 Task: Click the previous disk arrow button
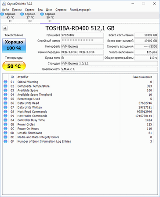(5, 28)
